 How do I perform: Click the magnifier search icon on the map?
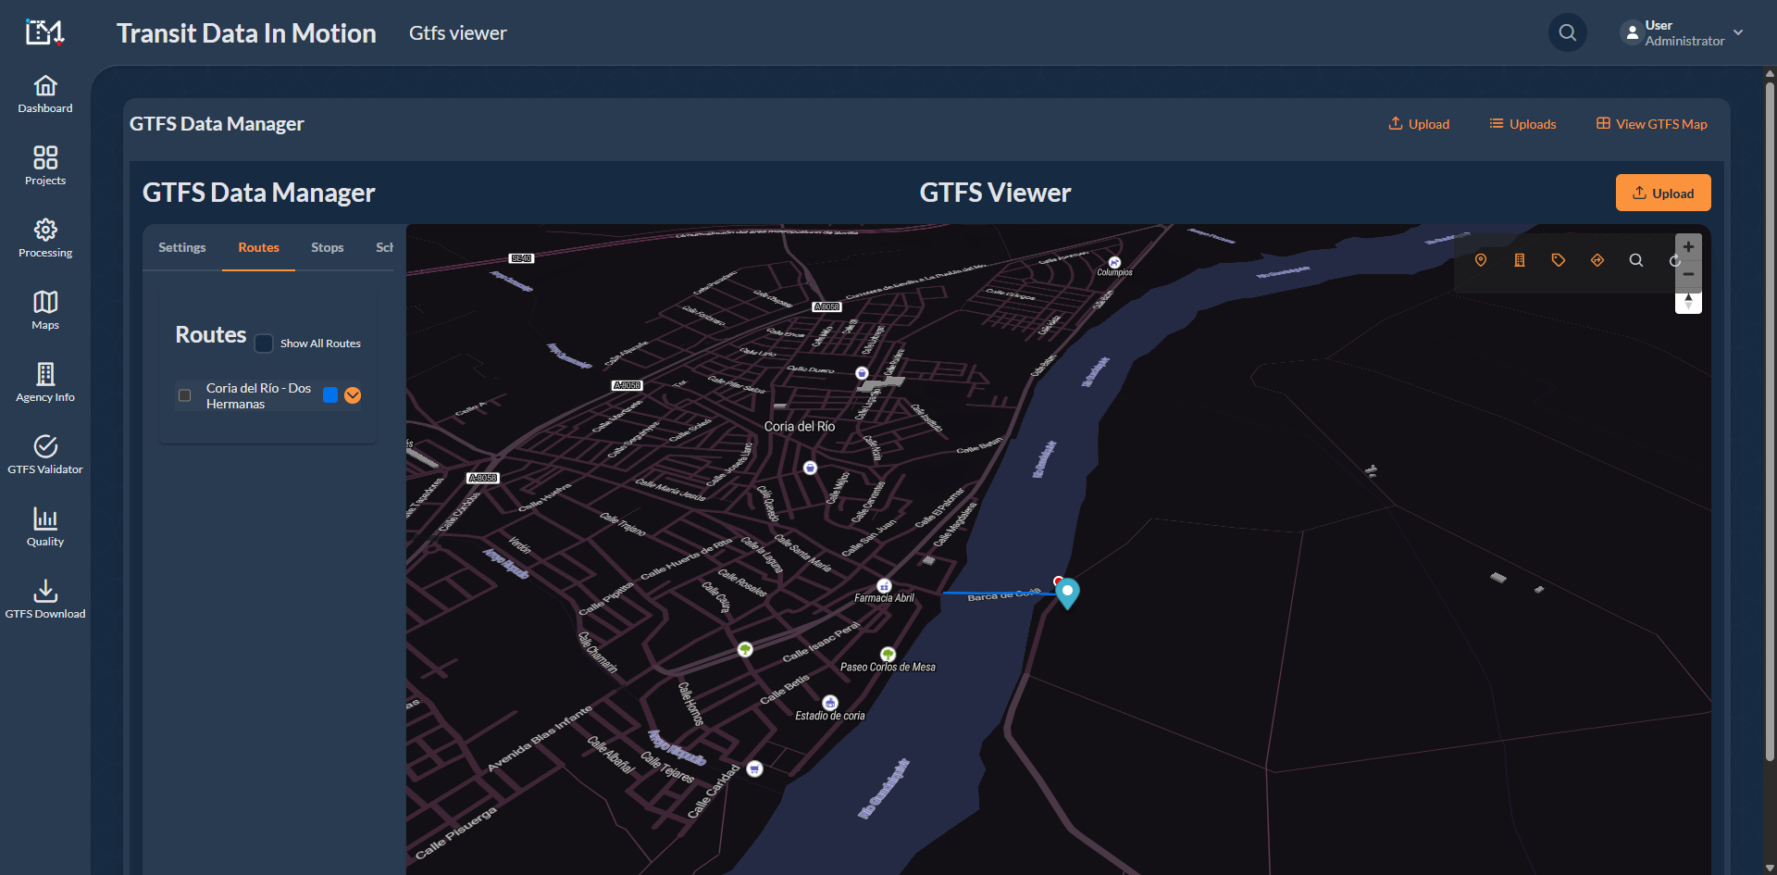click(1636, 260)
